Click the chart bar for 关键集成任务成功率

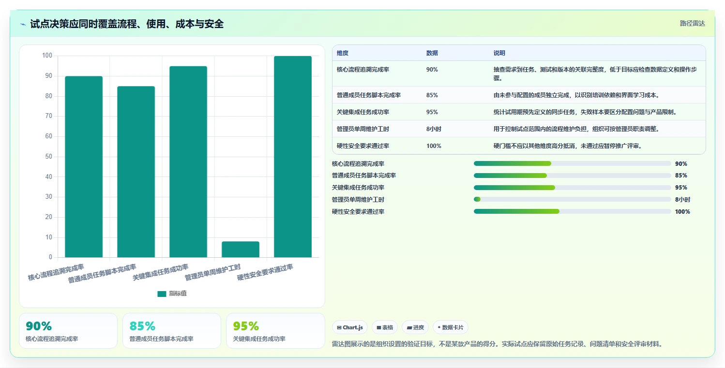188,162
